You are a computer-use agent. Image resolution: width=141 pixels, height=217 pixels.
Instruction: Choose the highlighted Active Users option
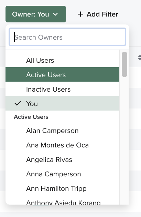(62, 75)
